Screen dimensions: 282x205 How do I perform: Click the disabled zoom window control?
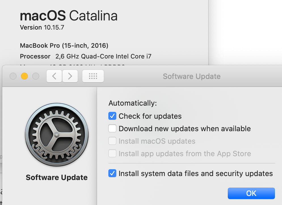36,76
